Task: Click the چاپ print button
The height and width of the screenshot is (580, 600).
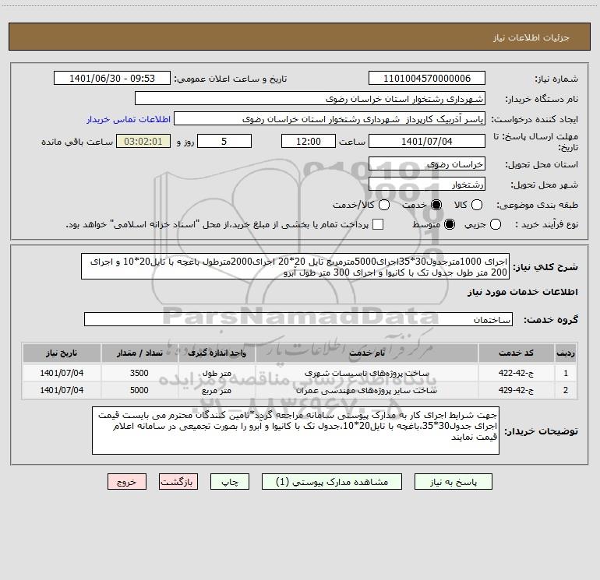Action: pyautogui.click(x=230, y=482)
